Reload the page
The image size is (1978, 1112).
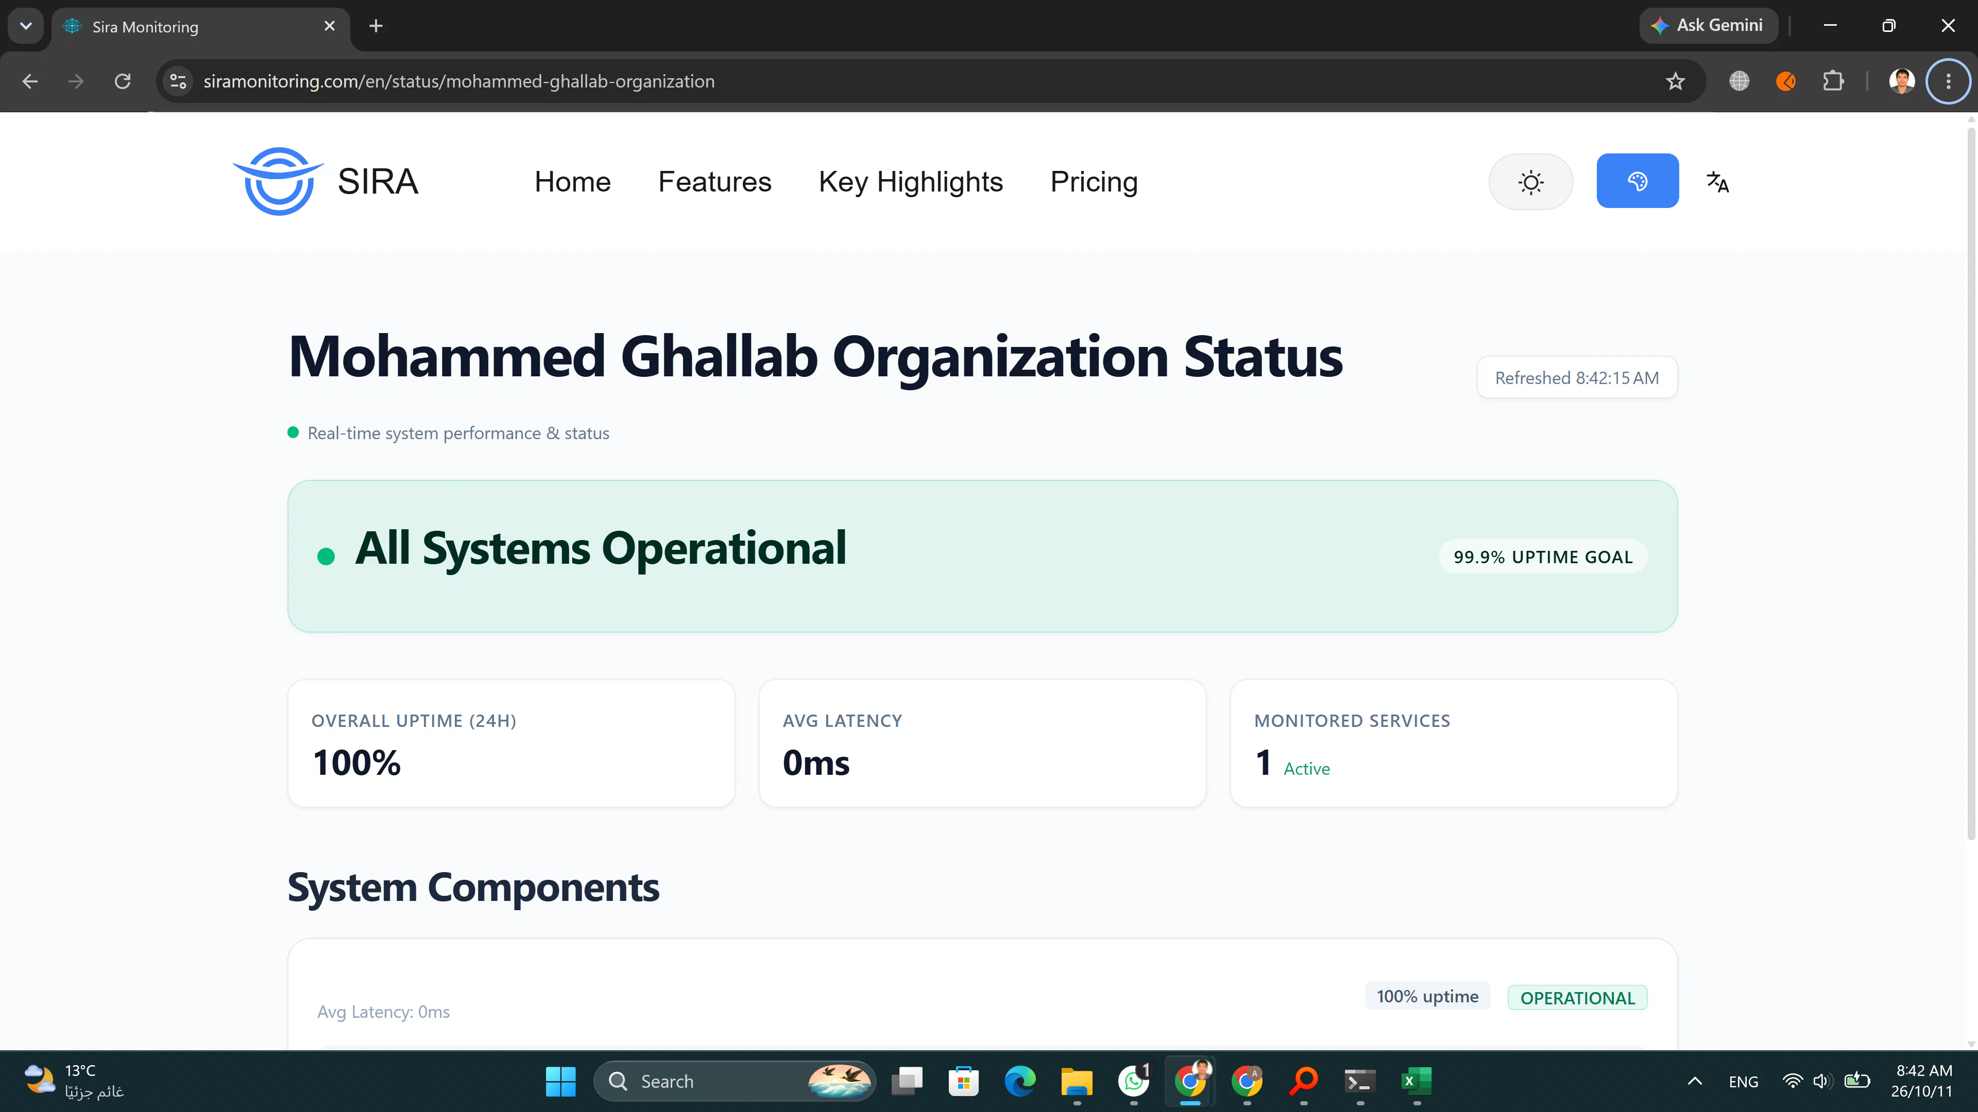pos(123,81)
